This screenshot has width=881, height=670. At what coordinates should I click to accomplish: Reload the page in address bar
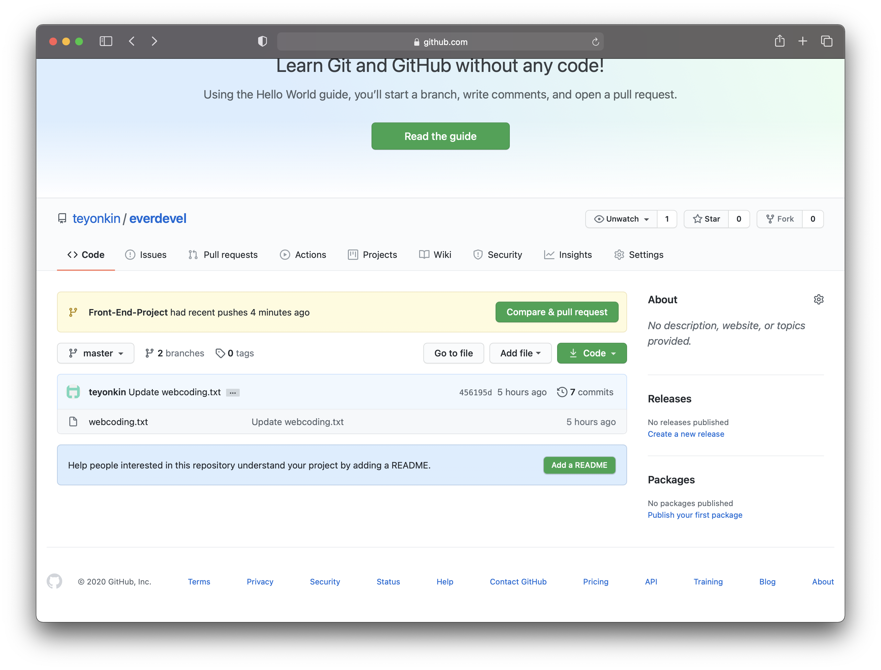[x=595, y=41]
